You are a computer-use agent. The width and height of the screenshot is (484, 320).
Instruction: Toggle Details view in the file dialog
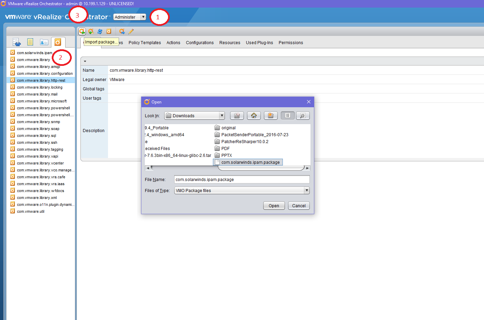point(303,116)
